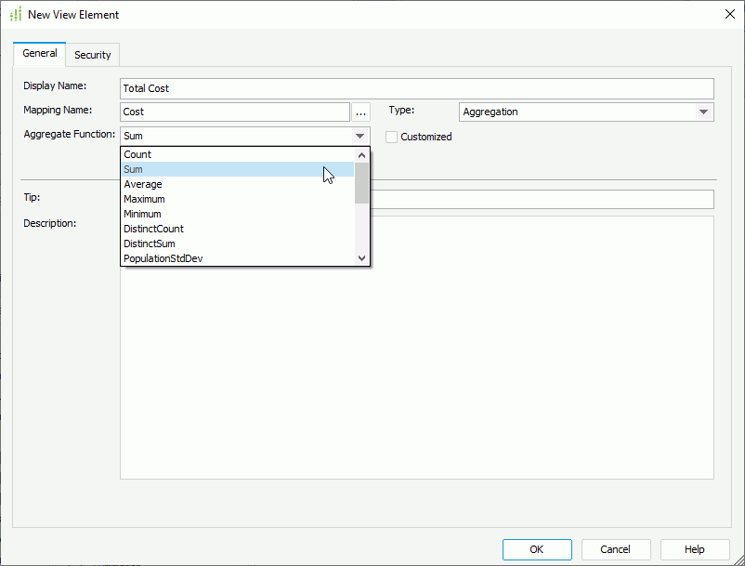The height and width of the screenshot is (566, 745).
Task: Close the New View Element dialog
Action: click(x=728, y=14)
